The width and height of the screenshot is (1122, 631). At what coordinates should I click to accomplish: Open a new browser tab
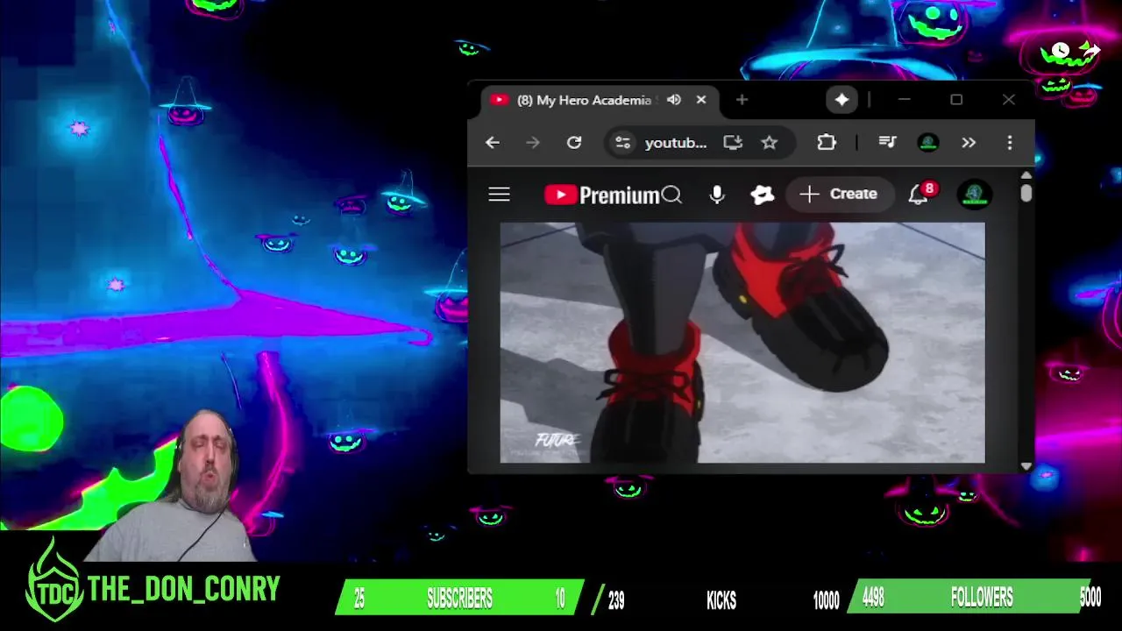click(x=742, y=100)
